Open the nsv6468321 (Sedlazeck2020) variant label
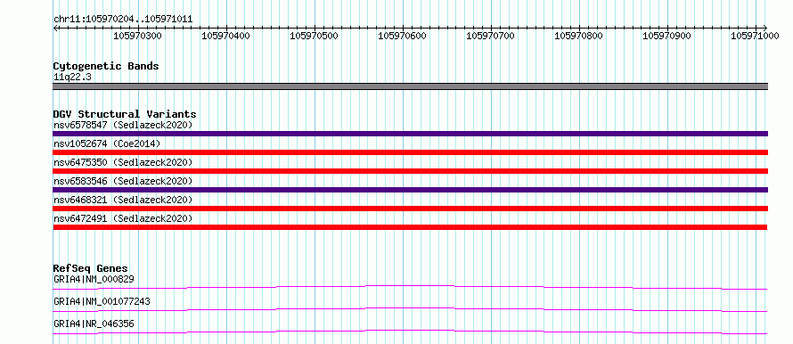 pyautogui.click(x=123, y=200)
